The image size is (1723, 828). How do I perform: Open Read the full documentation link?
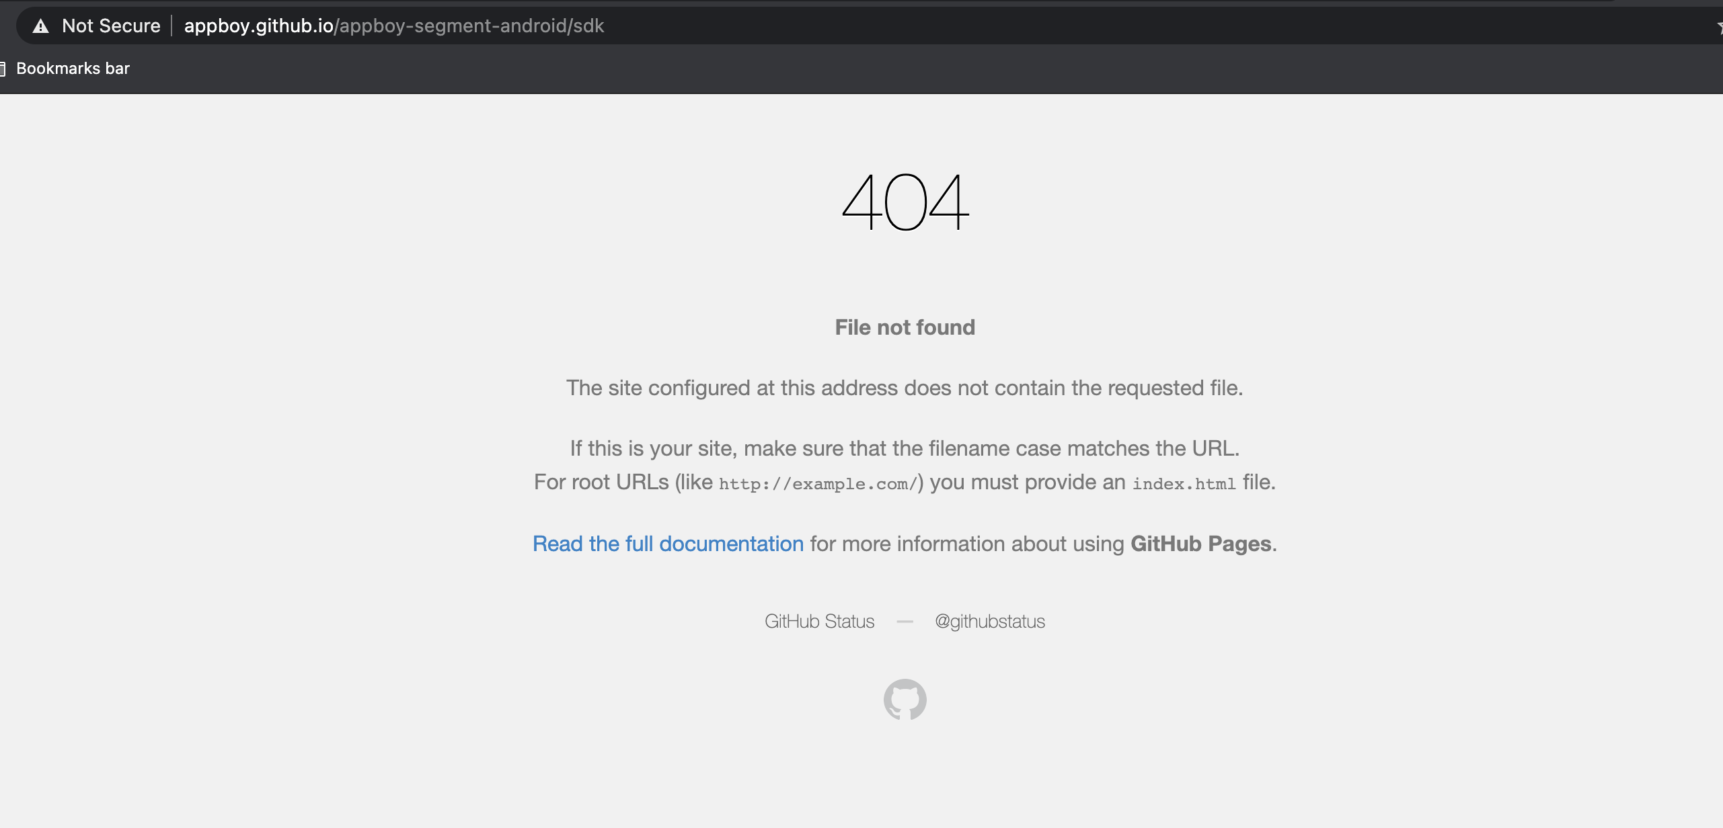(x=668, y=543)
